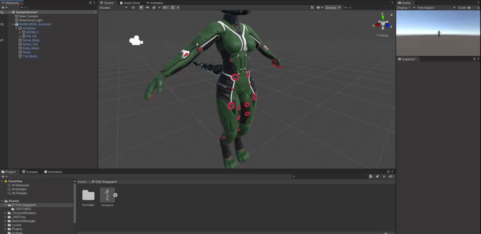Select the Inspector tab
The width and height of the screenshot is (481, 234).
[x=407, y=59]
